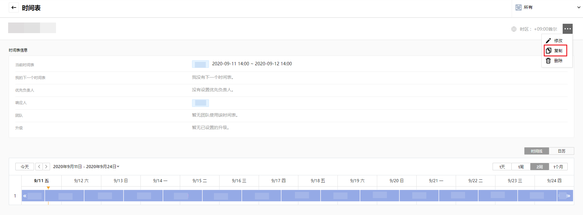Viewport: 583px width, 215px height.
Task: Click the back arrow next to 时间表
Action: coord(13,8)
